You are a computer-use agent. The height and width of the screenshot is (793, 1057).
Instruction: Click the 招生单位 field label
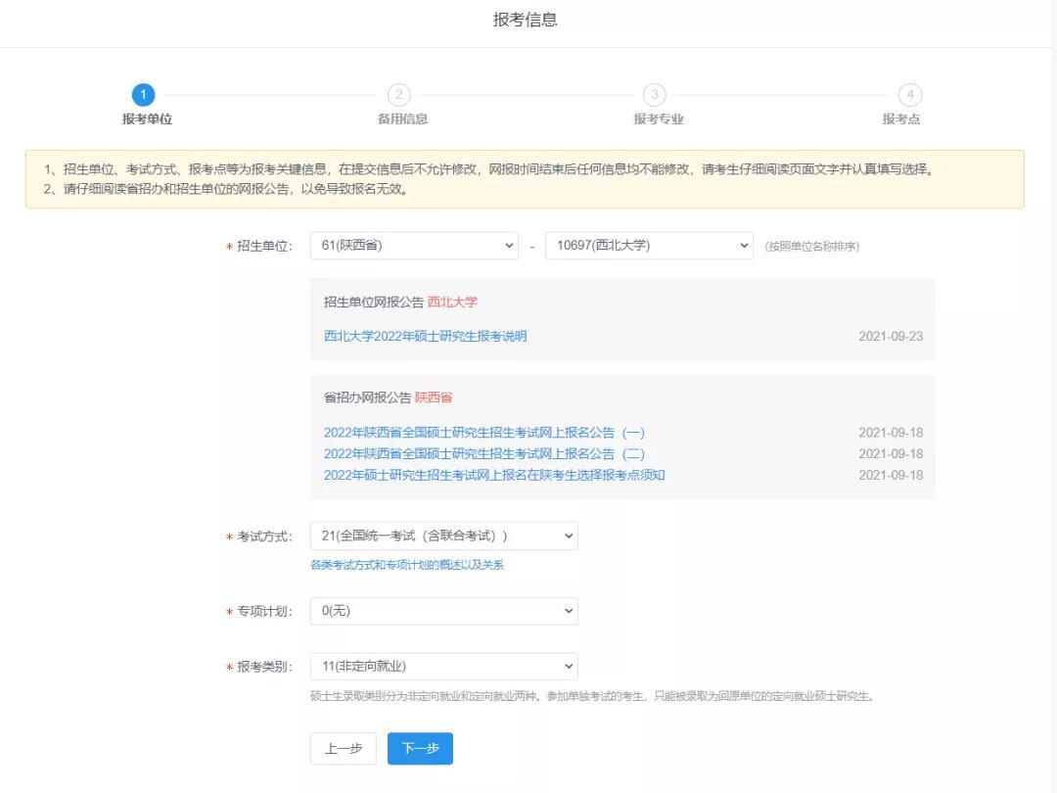[263, 246]
